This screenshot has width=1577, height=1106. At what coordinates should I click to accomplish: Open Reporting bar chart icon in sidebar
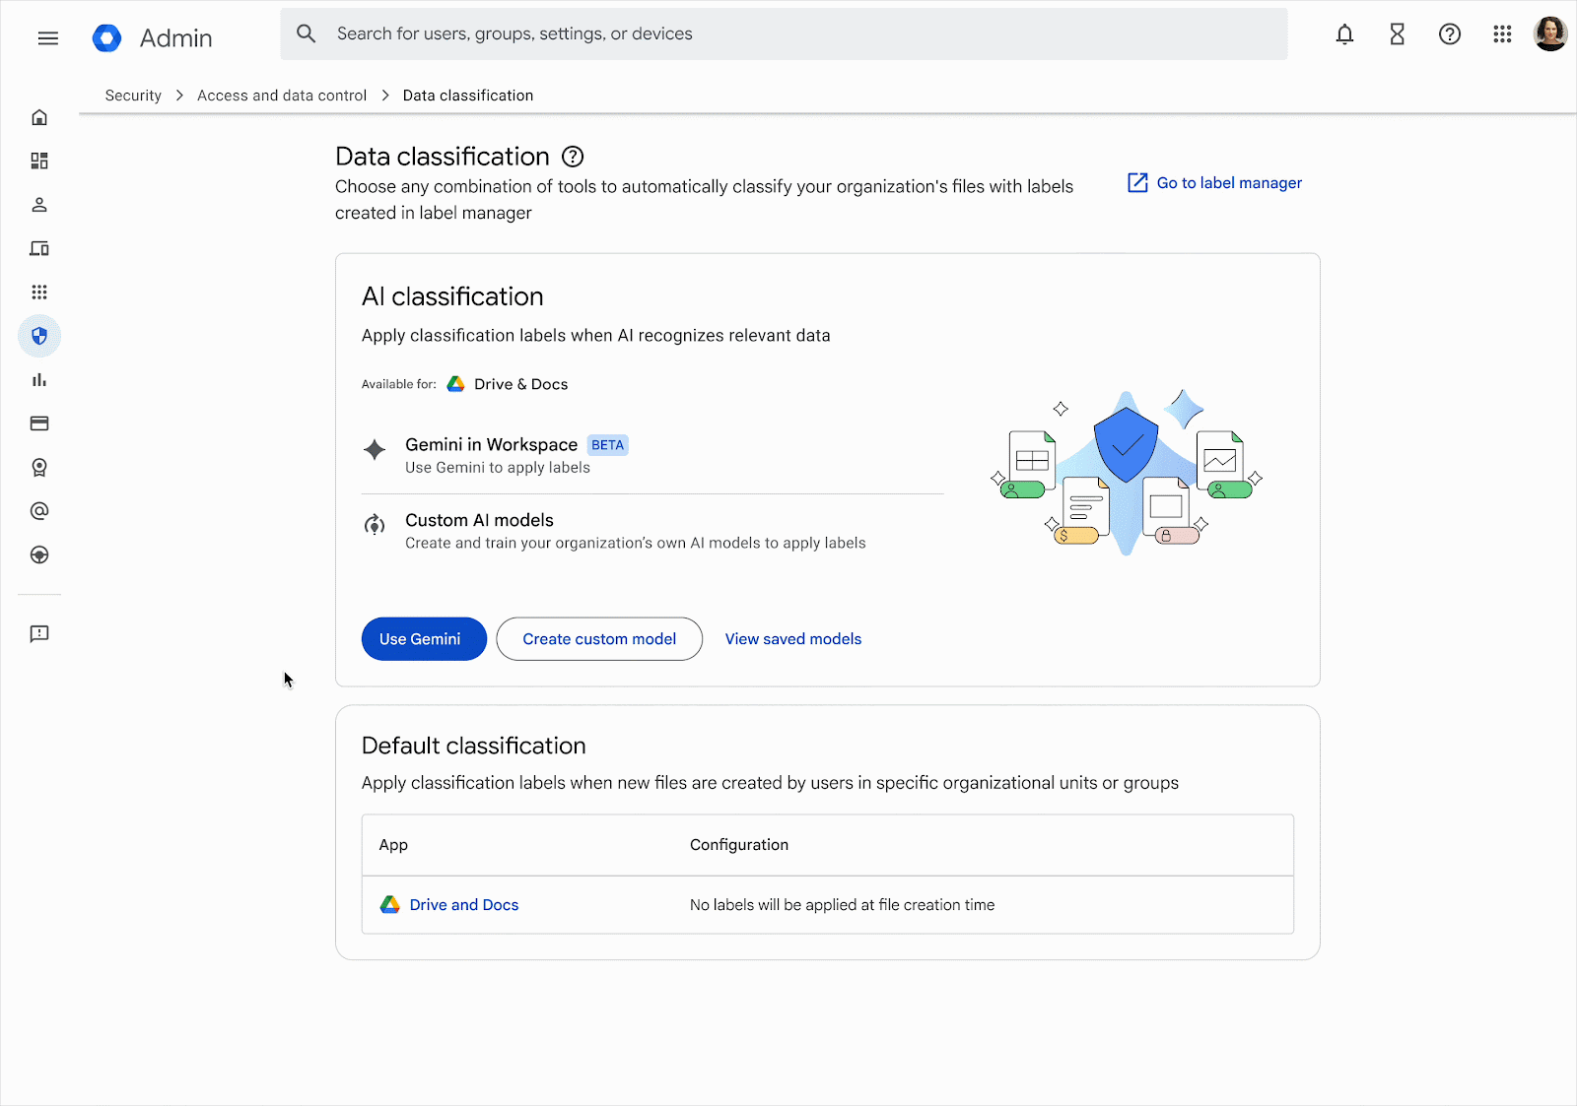pyautogui.click(x=39, y=380)
